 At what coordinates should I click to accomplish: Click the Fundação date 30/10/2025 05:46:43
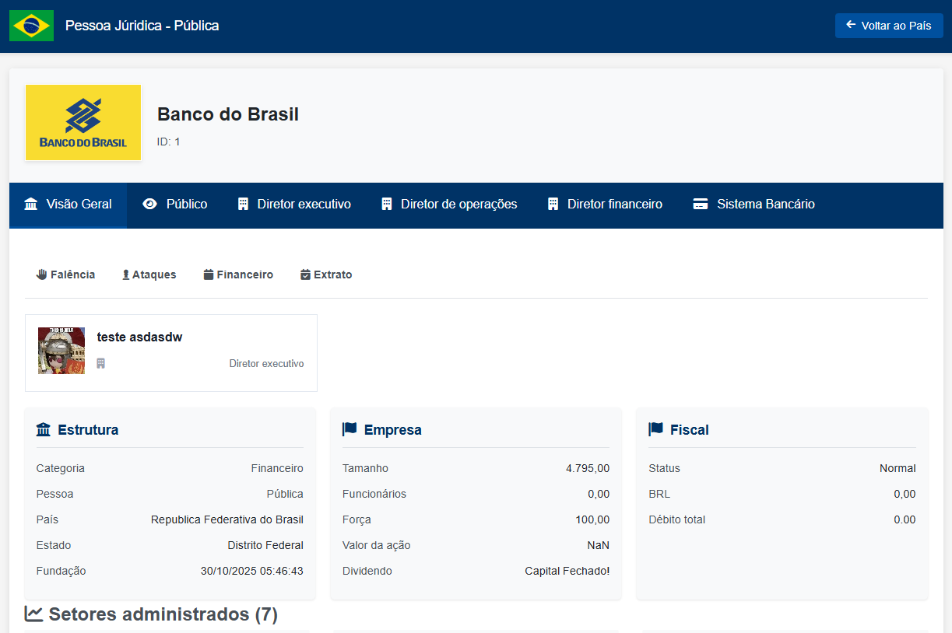tap(252, 571)
